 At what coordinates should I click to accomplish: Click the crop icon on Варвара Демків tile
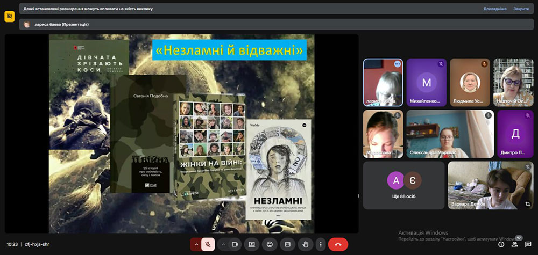527,204
